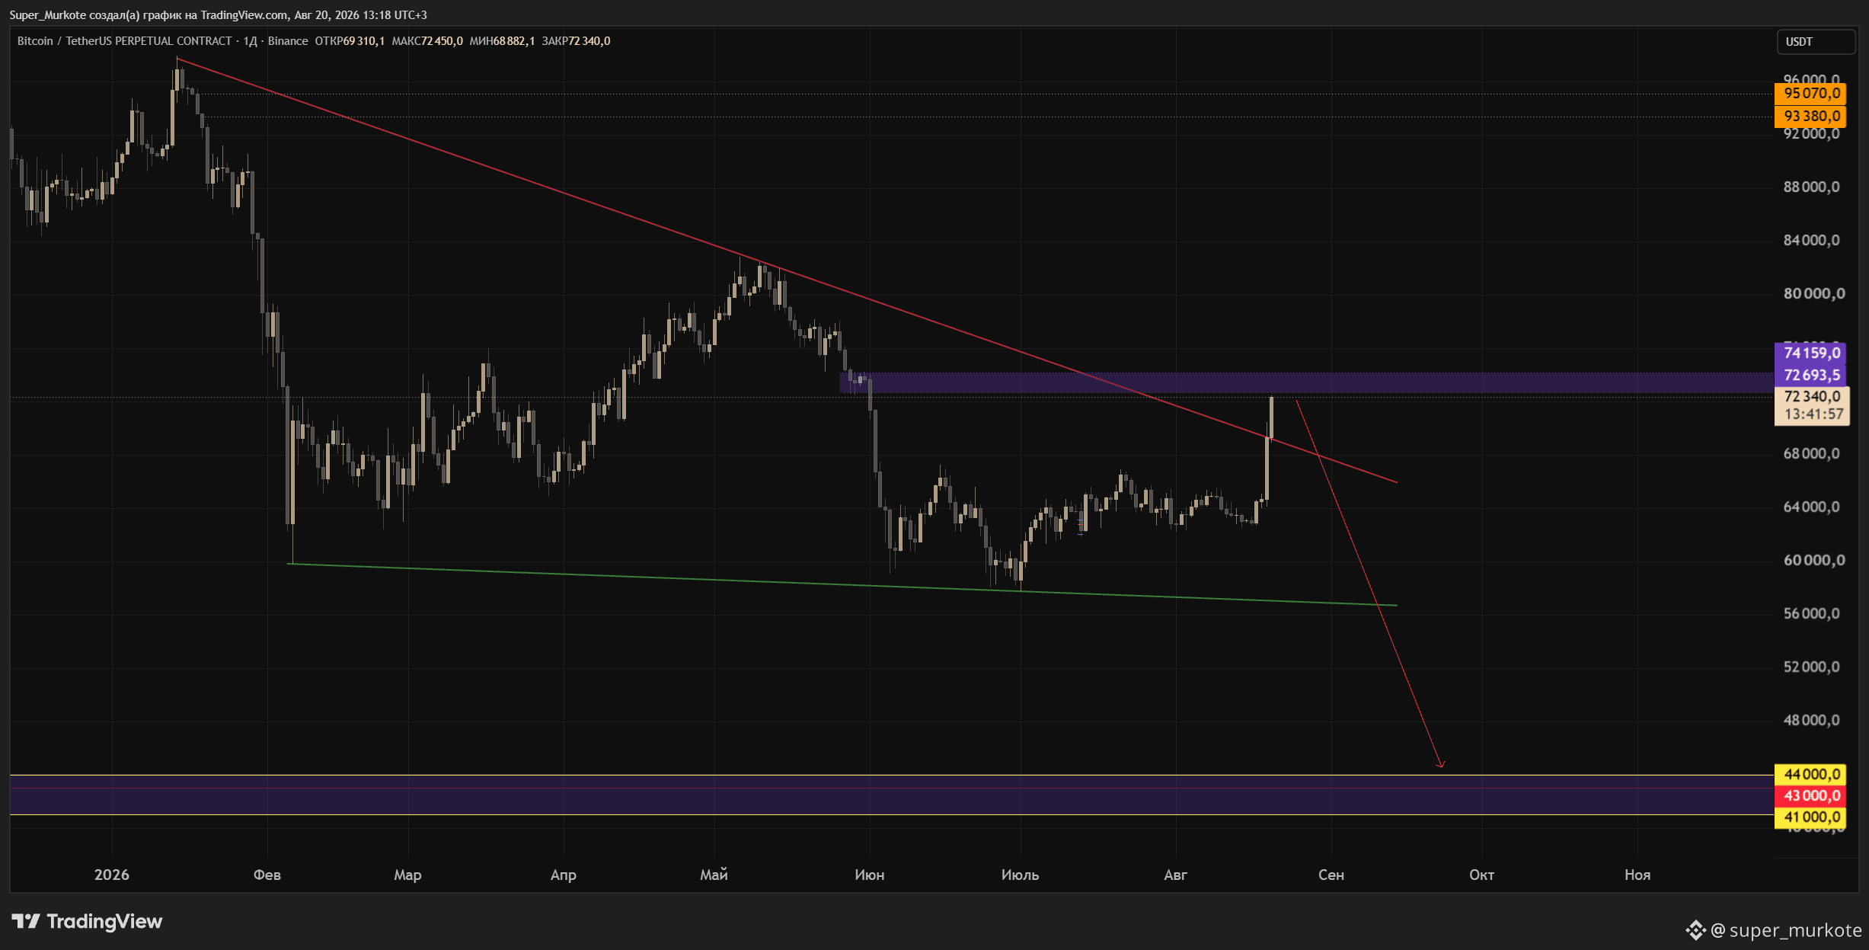Screen dimensions: 1869x950
Task: Click the Сен month label on time axis
Action: [x=1331, y=875]
